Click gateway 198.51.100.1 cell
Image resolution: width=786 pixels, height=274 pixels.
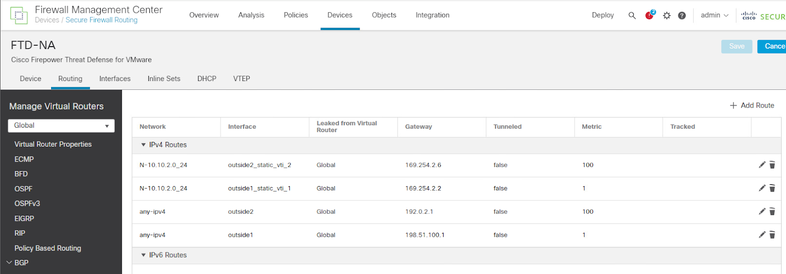click(x=424, y=235)
